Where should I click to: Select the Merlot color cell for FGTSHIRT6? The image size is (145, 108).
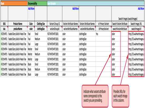31,59
